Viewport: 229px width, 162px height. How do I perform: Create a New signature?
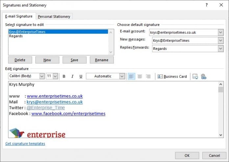[47, 60]
